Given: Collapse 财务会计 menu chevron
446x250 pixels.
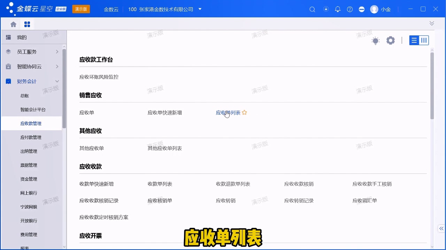Looking at the screenshot, I should tap(57, 81).
